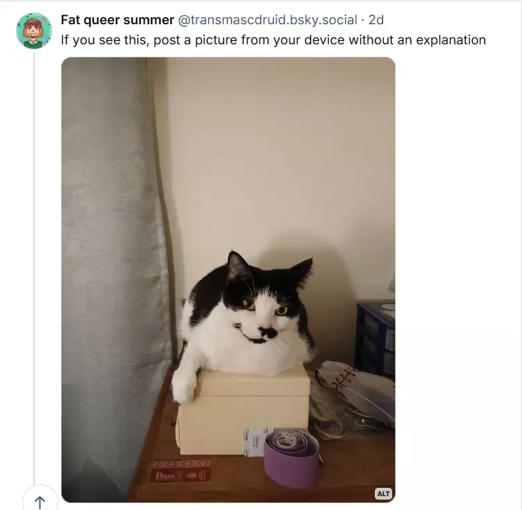Click the cat's white paw hanging down

point(184,385)
